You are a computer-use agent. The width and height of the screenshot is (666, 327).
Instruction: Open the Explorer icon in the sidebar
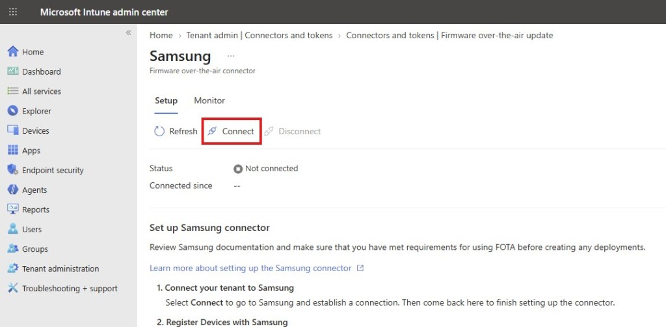(x=13, y=110)
